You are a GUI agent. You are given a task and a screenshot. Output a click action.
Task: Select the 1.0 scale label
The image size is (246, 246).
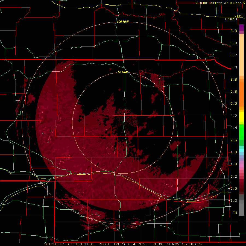[x=234, y=164]
